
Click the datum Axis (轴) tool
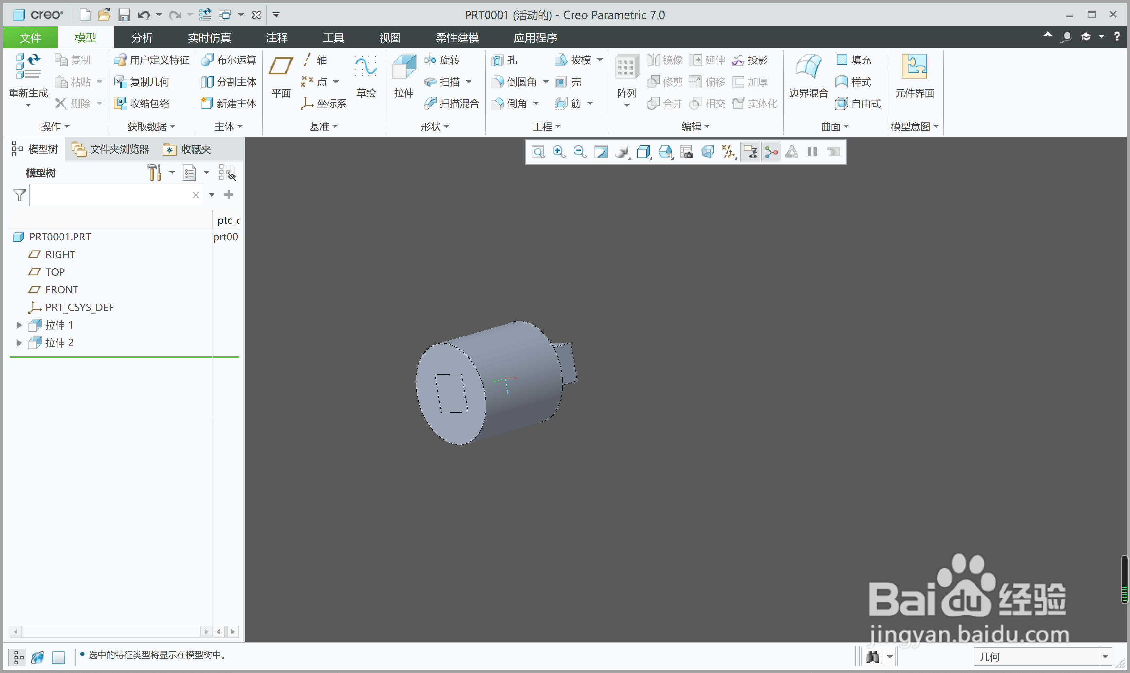point(315,60)
